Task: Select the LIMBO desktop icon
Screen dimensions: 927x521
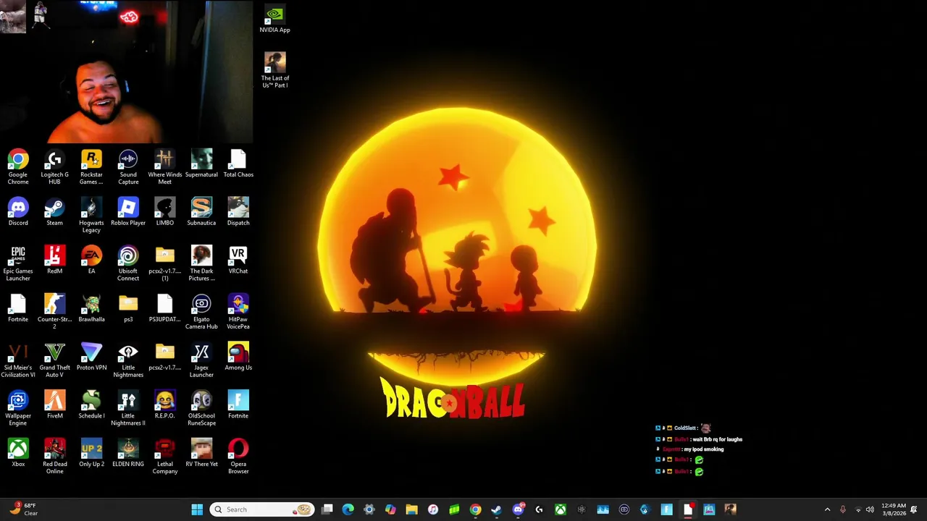Action: [164, 212]
